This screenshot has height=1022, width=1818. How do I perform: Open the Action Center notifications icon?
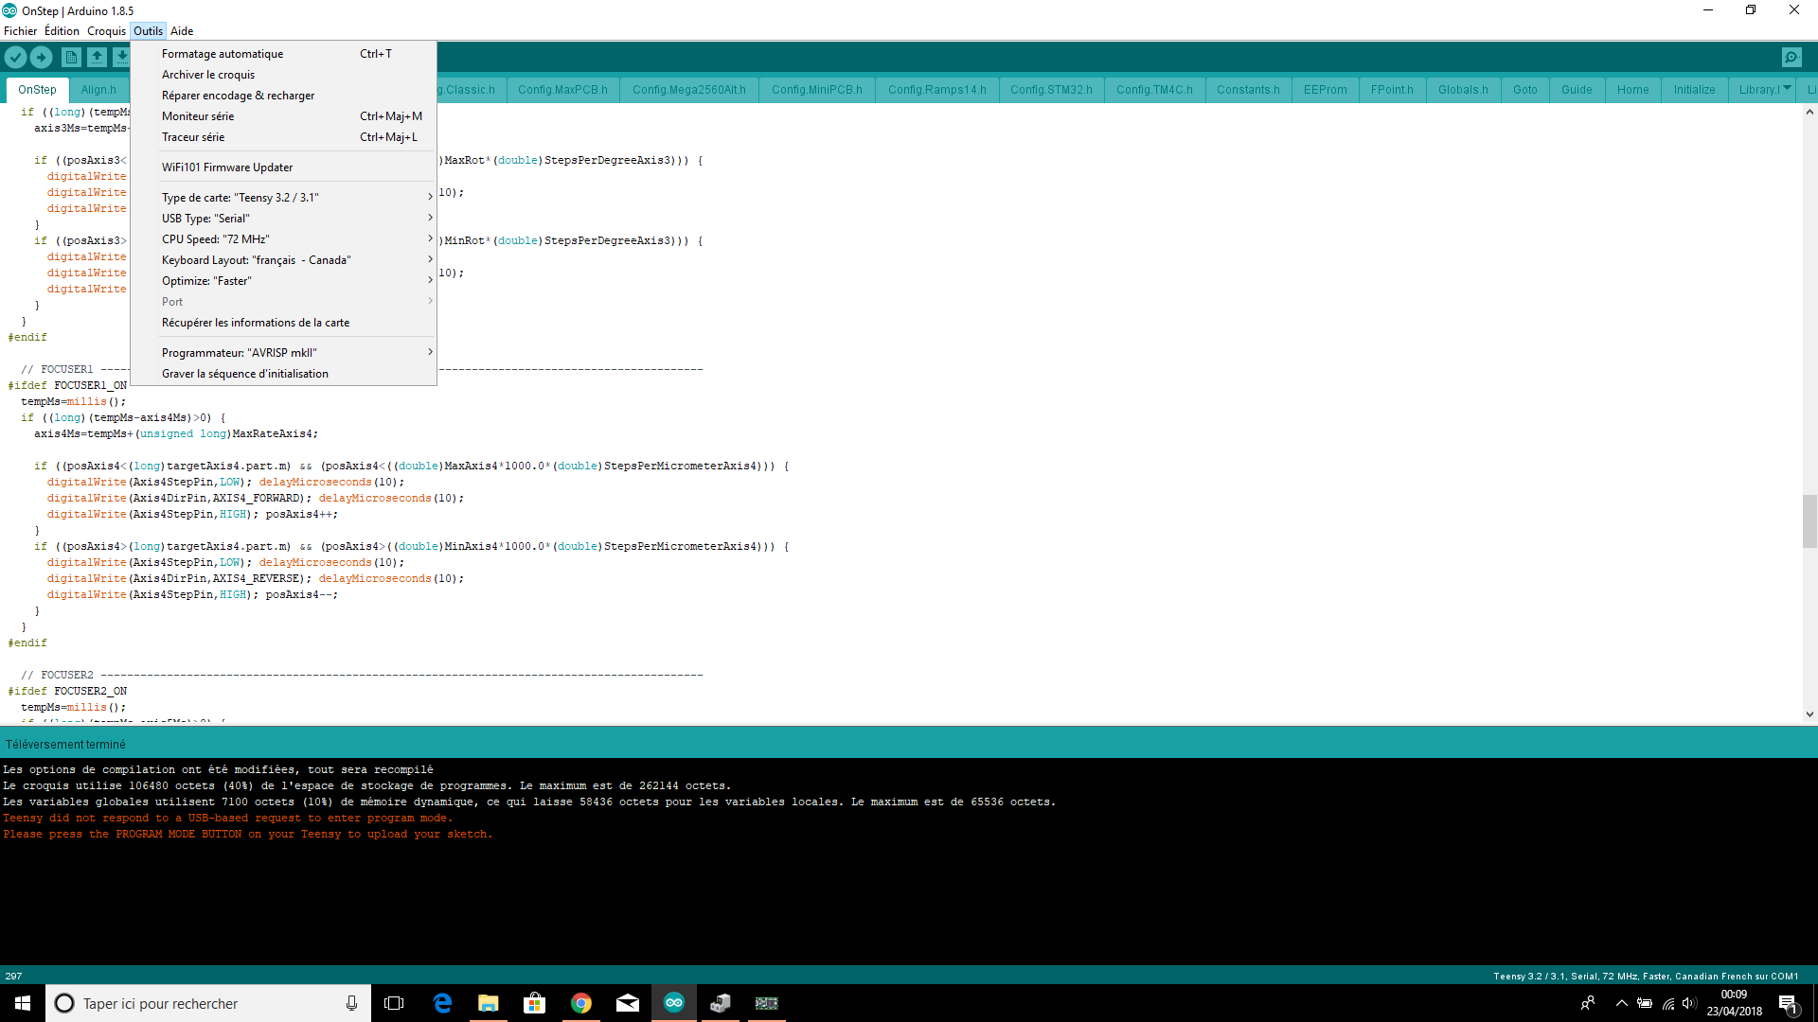[1789, 1004]
